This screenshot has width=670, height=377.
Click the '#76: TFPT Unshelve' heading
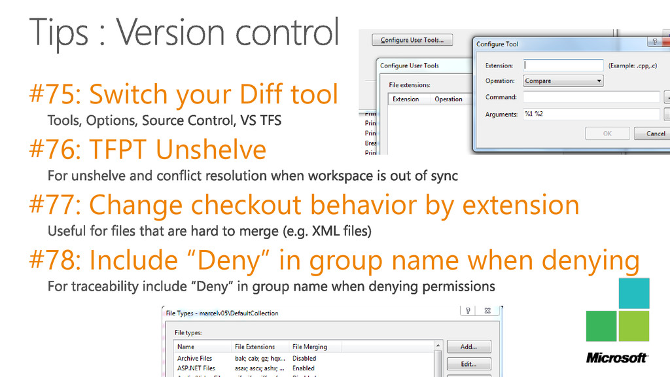148,149
